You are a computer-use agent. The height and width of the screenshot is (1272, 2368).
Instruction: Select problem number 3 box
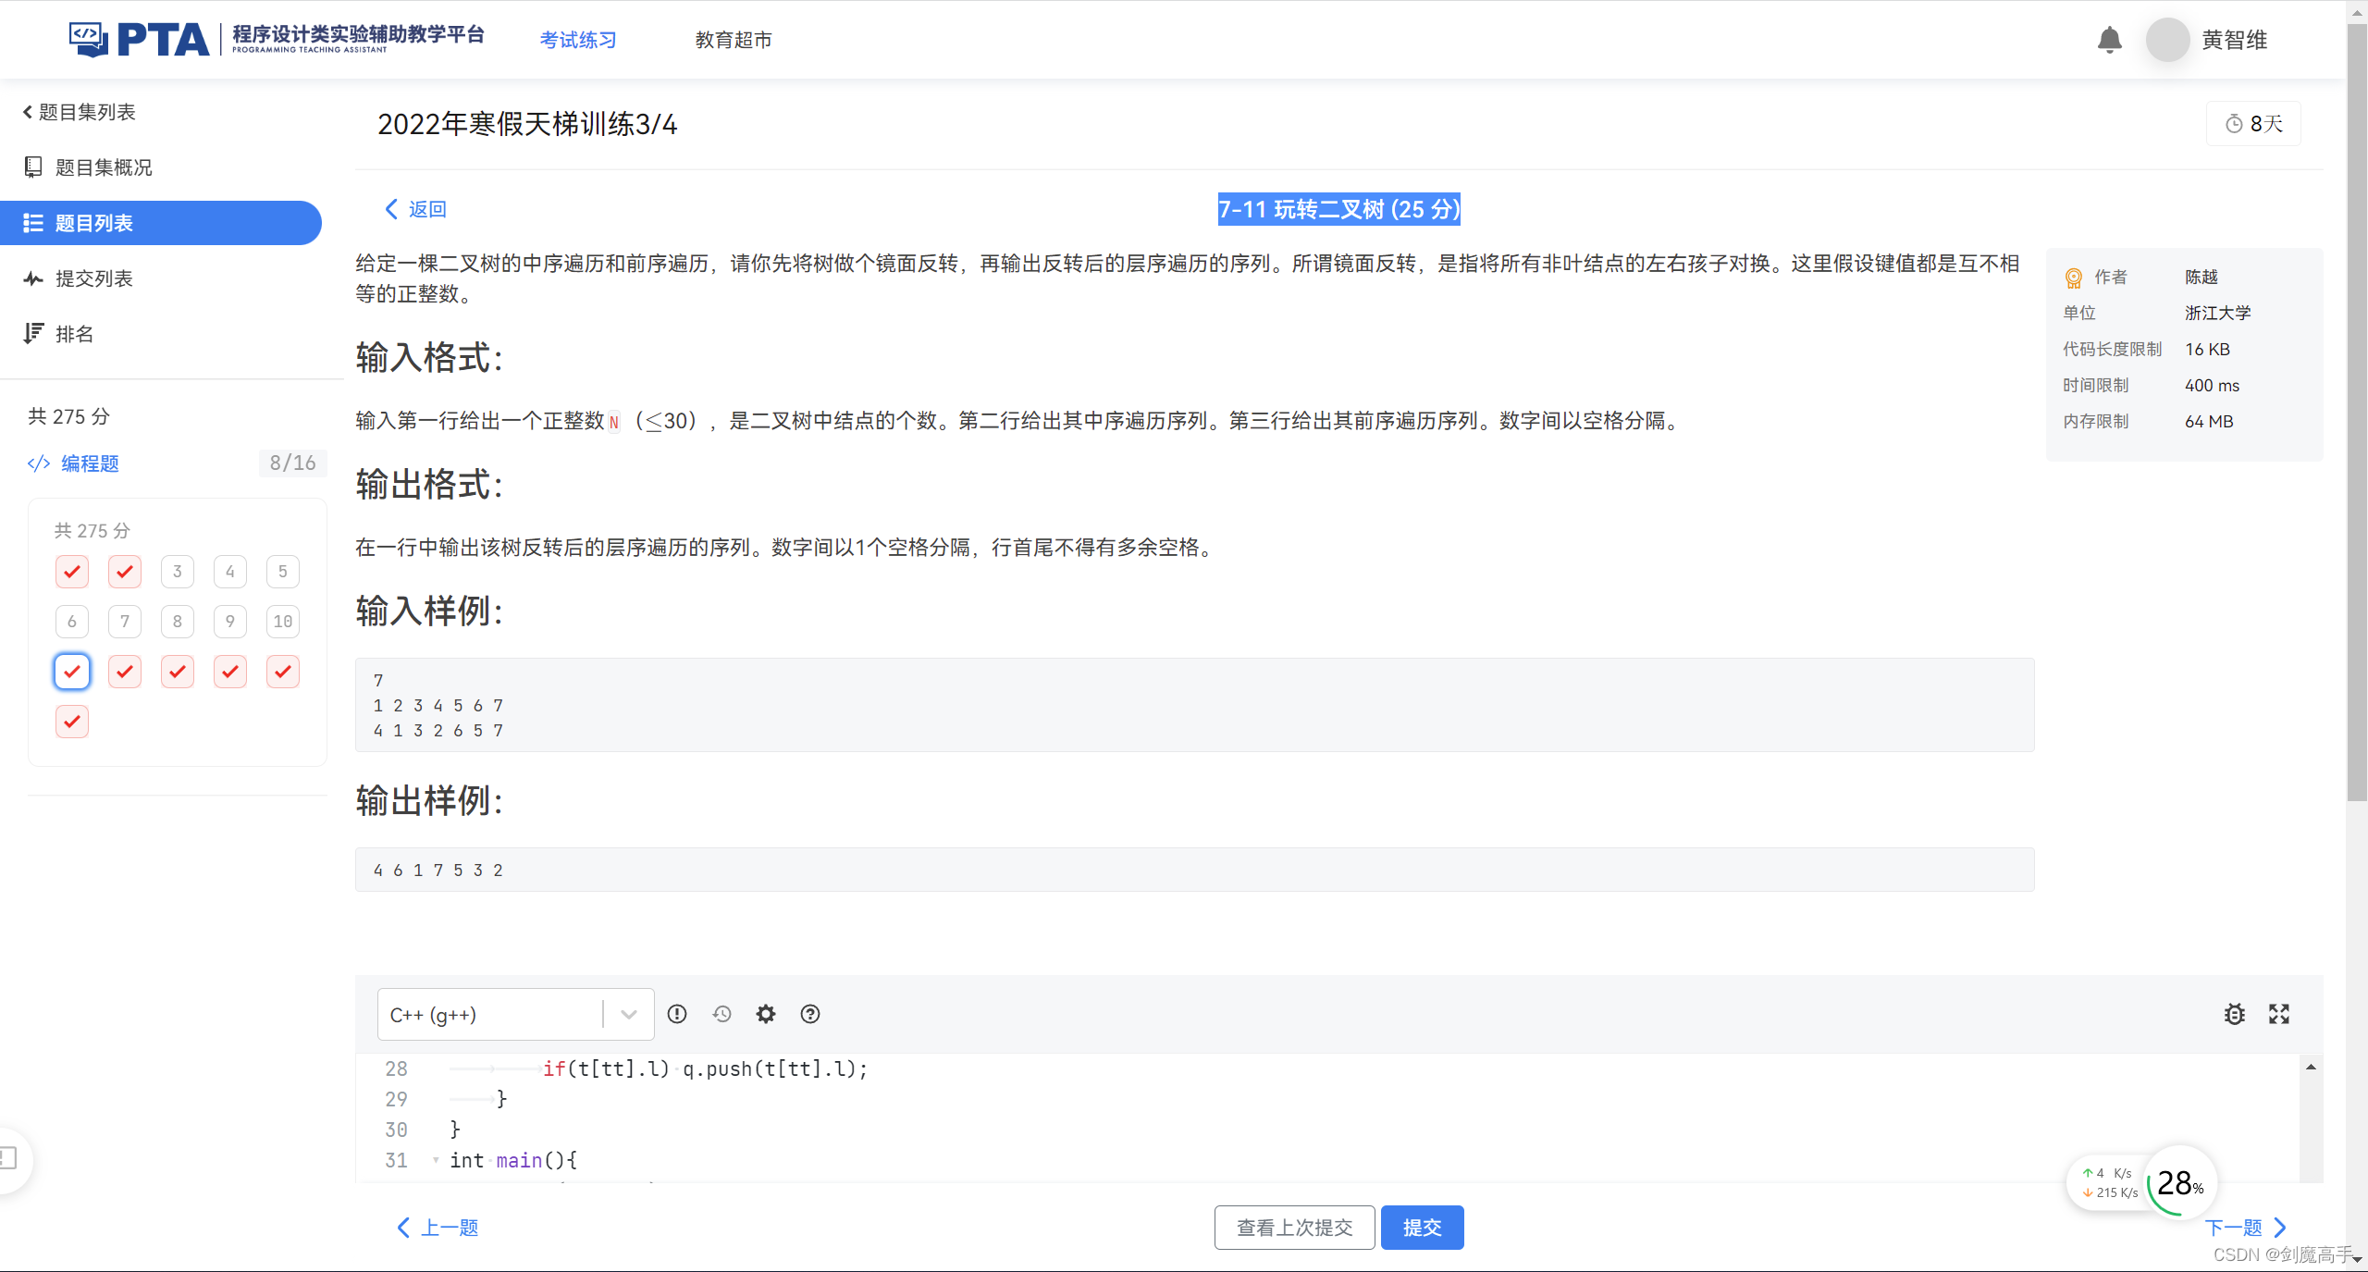[x=178, y=572]
